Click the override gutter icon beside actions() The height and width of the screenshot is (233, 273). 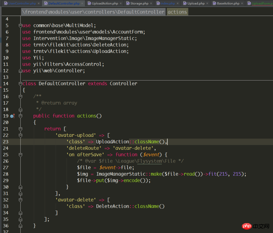pos(13,116)
